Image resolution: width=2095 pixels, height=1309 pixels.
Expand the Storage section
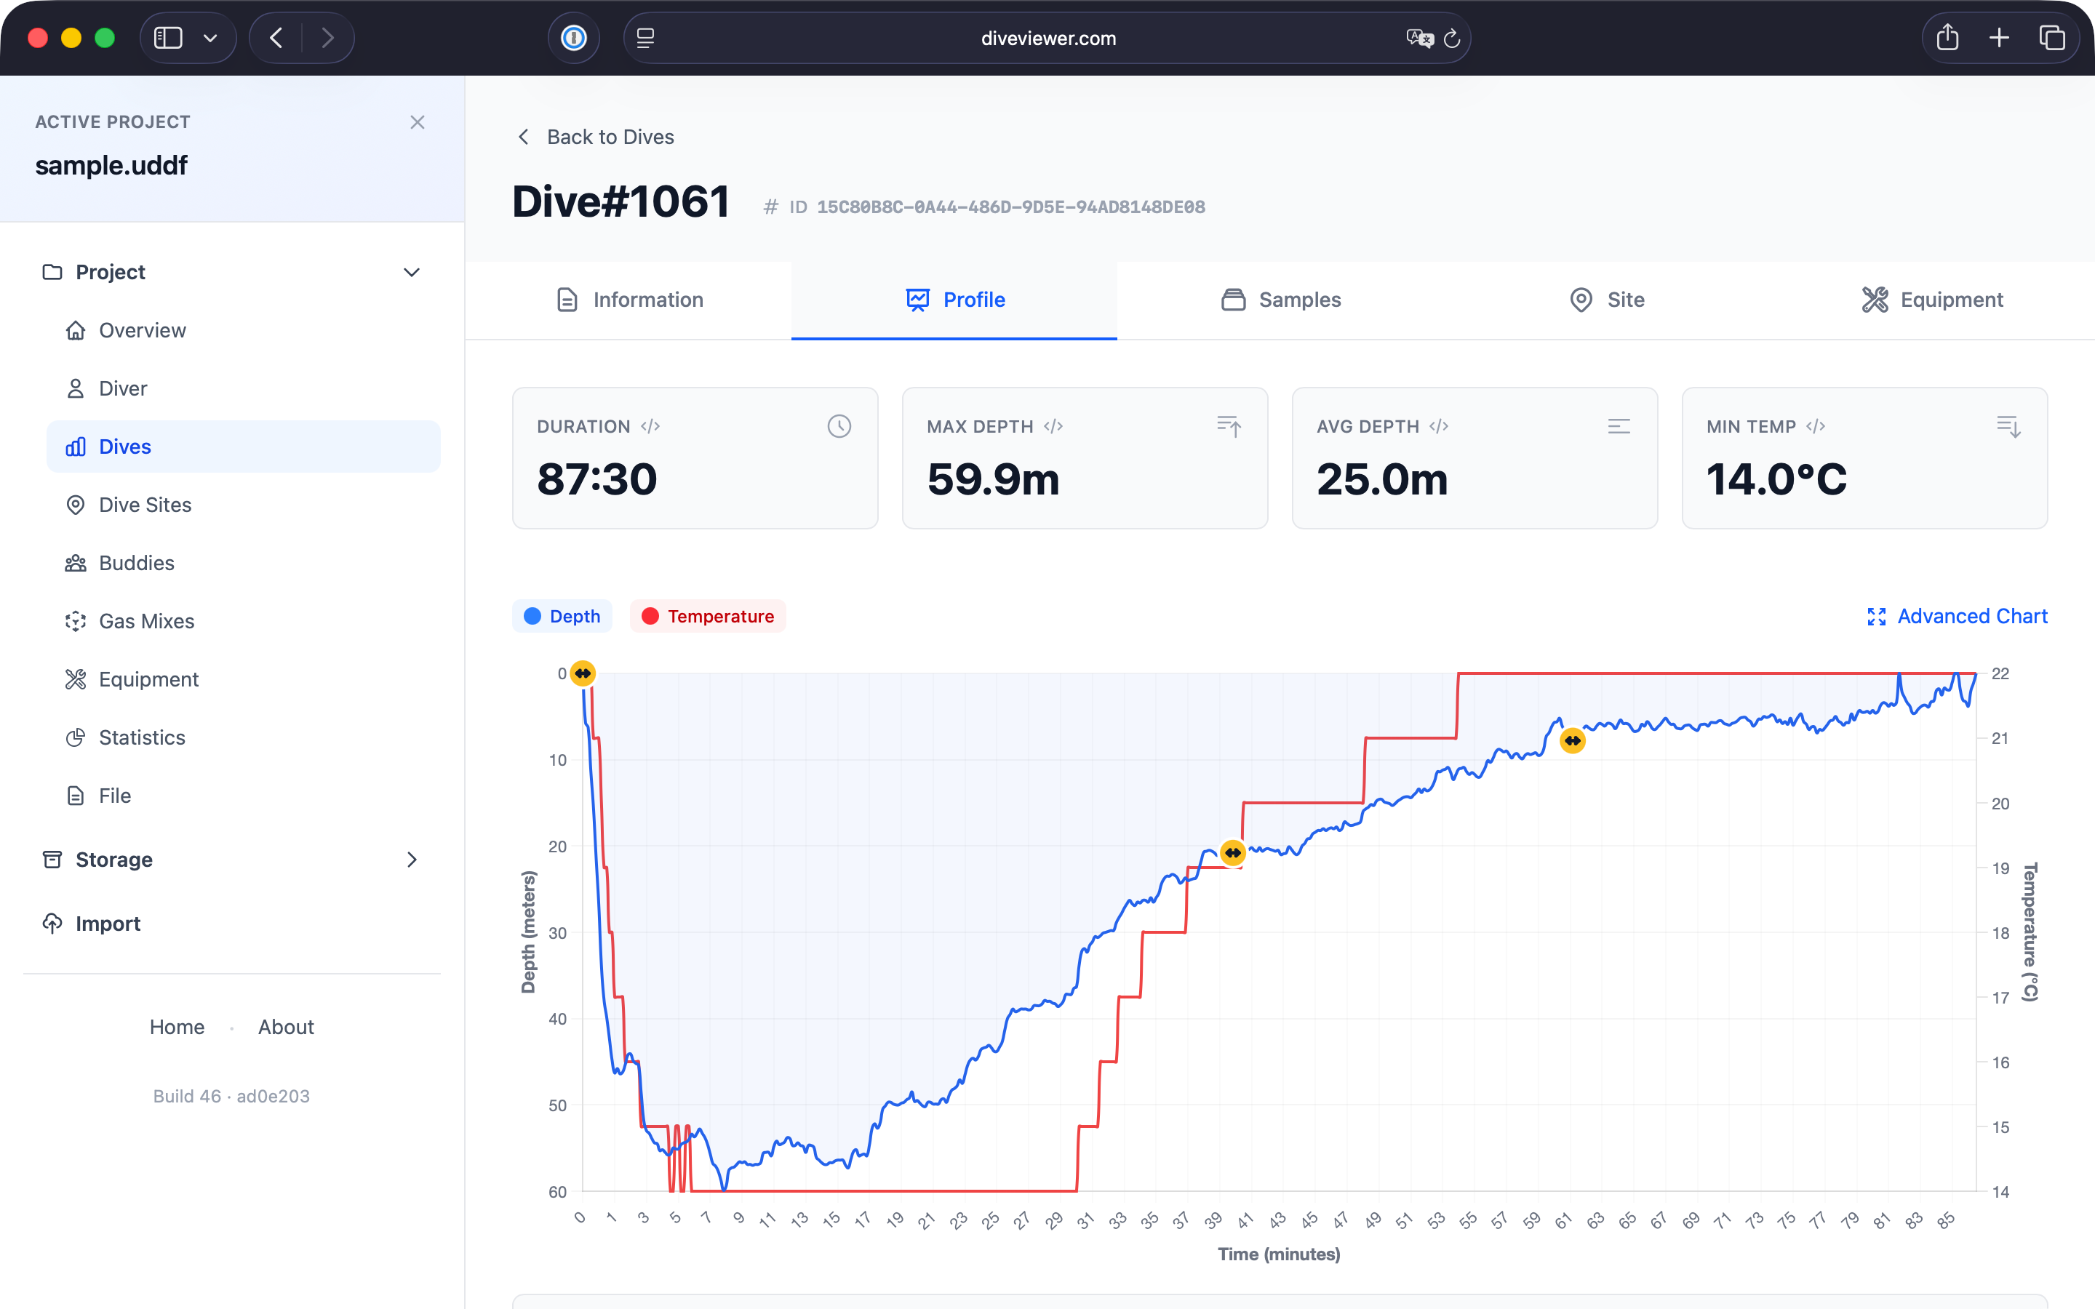click(x=413, y=860)
